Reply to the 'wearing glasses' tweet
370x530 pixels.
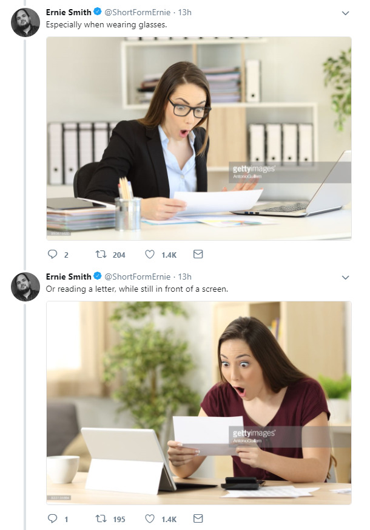53,255
